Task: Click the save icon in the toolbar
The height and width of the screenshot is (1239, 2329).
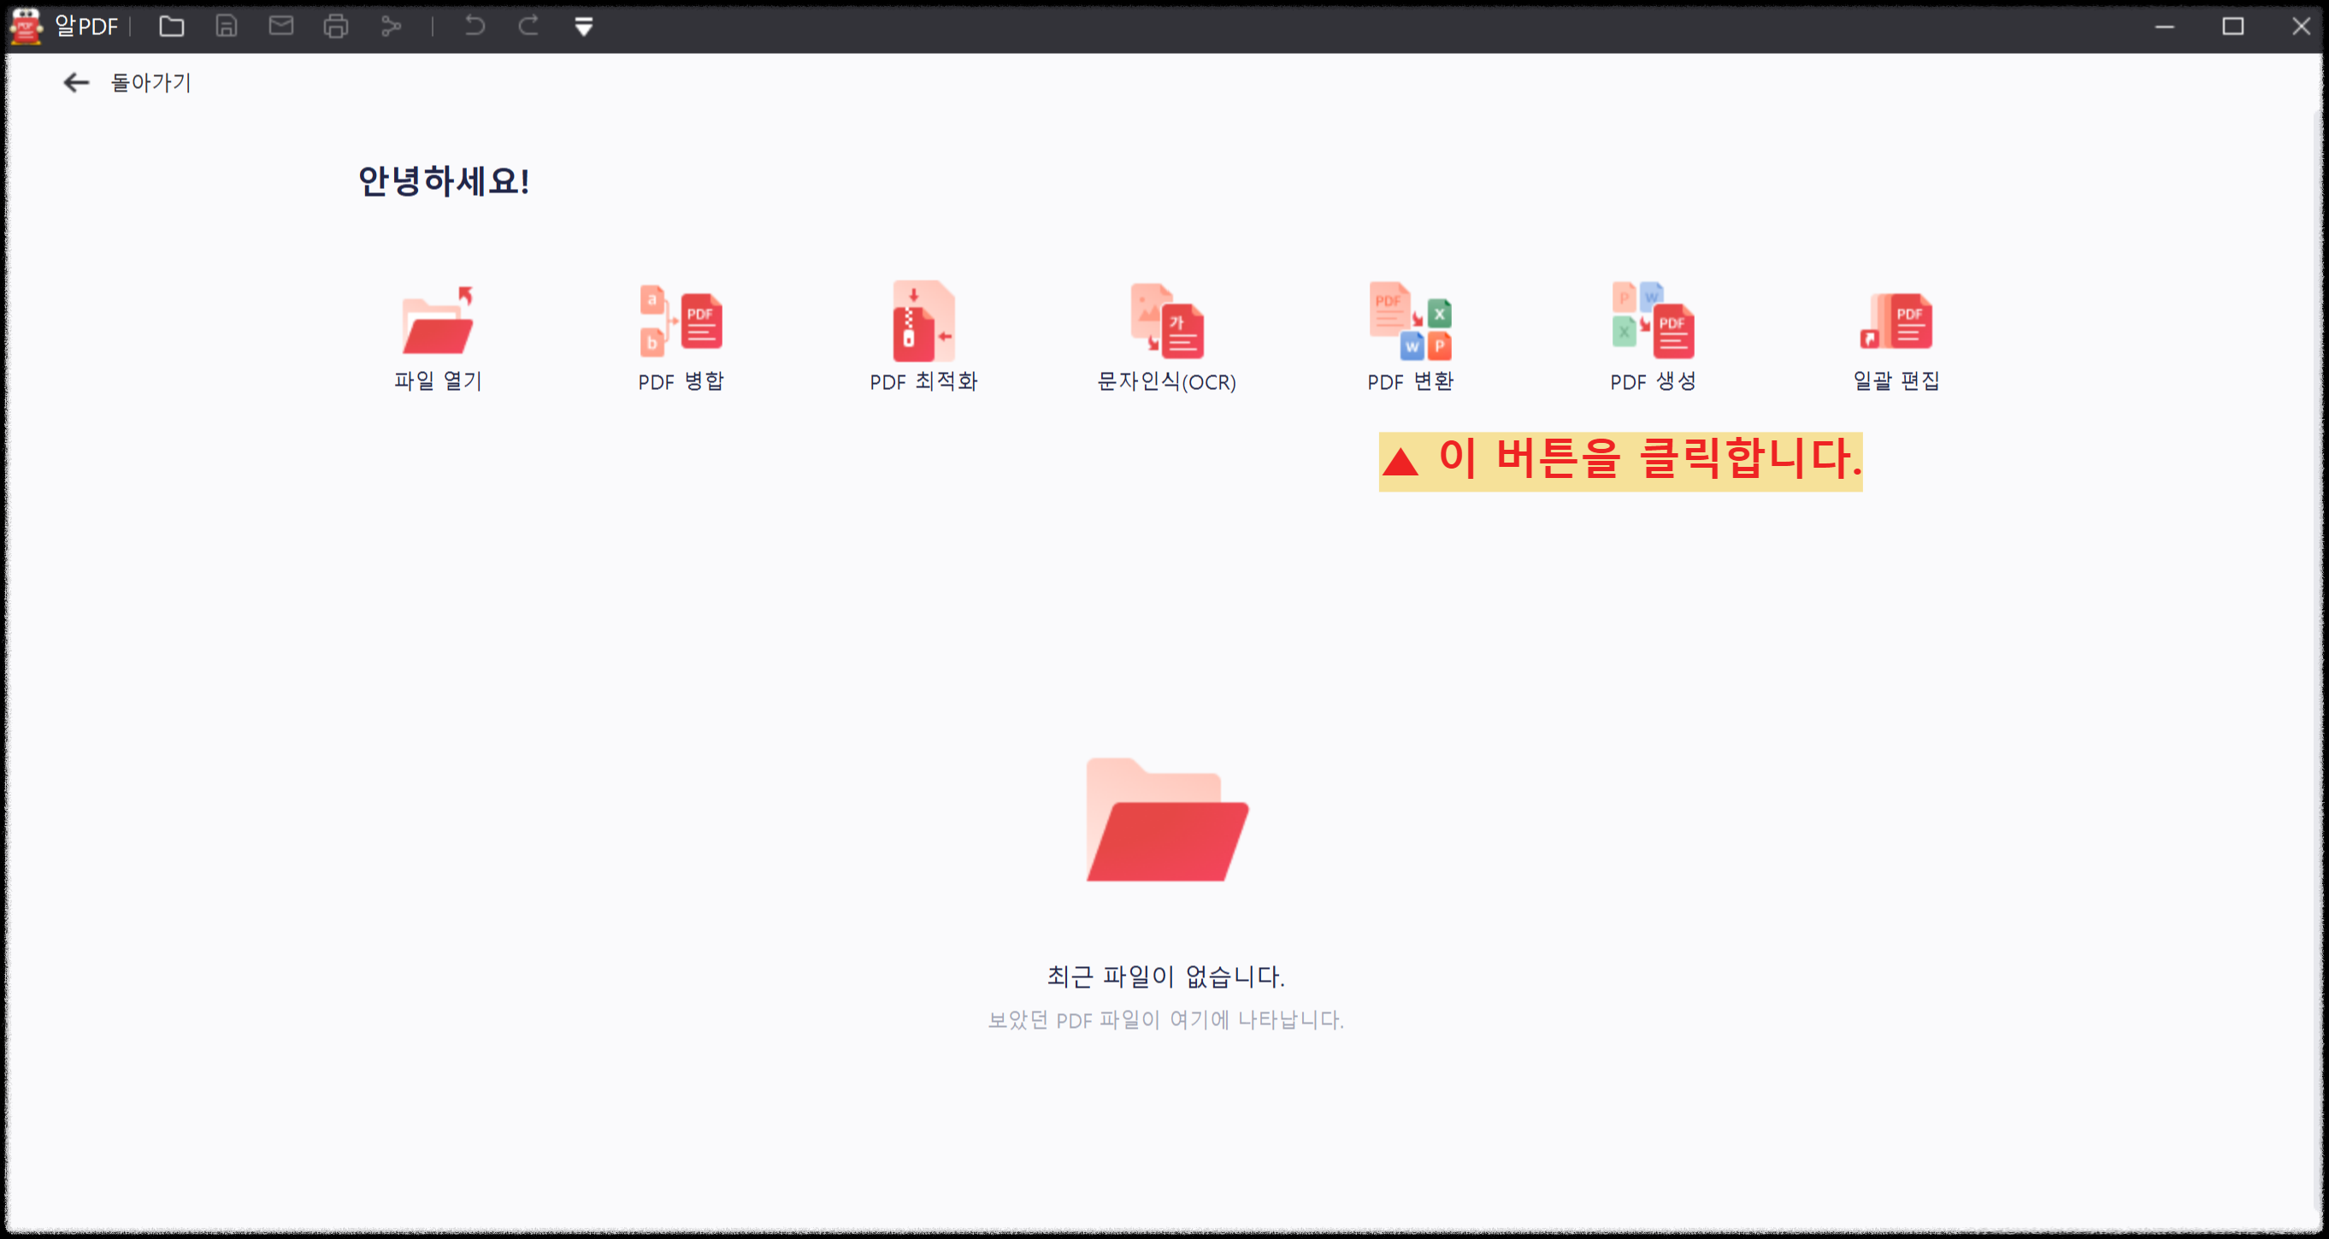Action: 225,27
